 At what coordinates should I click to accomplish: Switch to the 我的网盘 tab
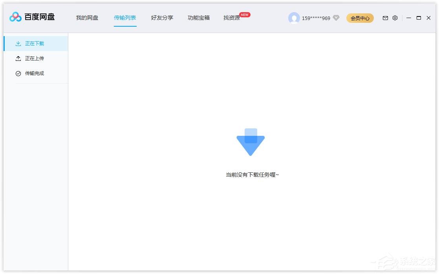(x=87, y=18)
